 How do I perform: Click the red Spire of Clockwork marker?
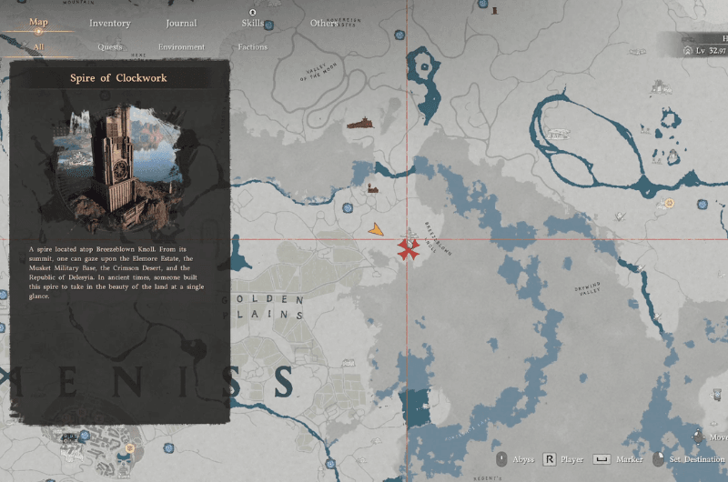click(x=407, y=249)
